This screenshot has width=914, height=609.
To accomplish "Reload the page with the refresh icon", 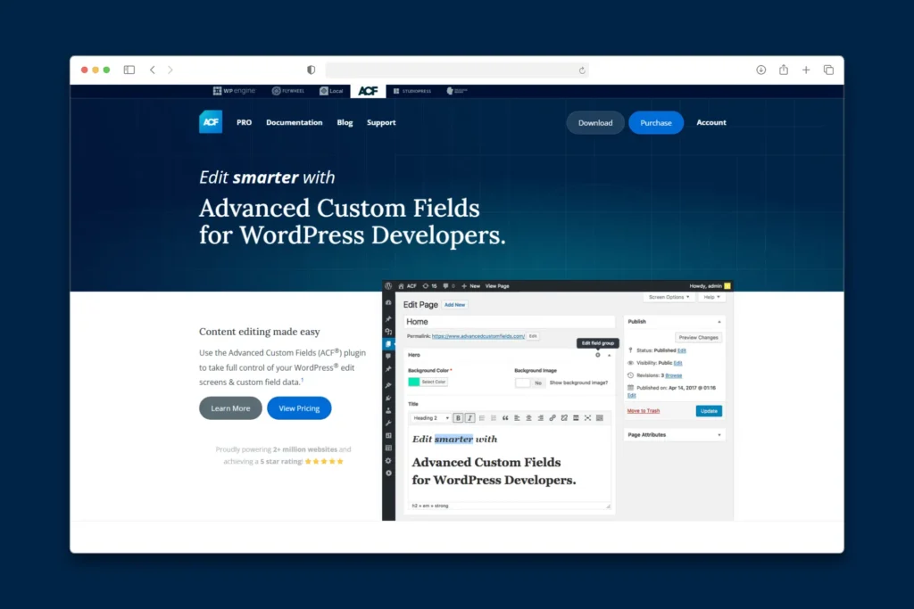I will point(582,70).
